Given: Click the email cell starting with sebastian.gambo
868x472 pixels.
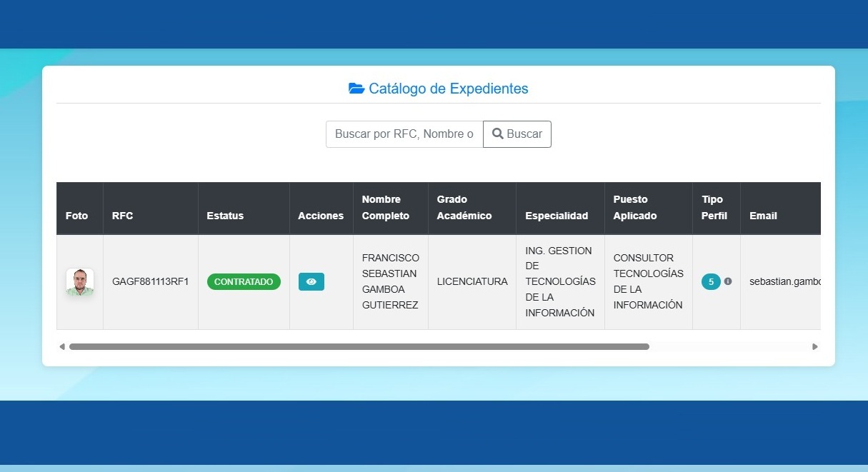Looking at the screenshot, I should (784, 282).
